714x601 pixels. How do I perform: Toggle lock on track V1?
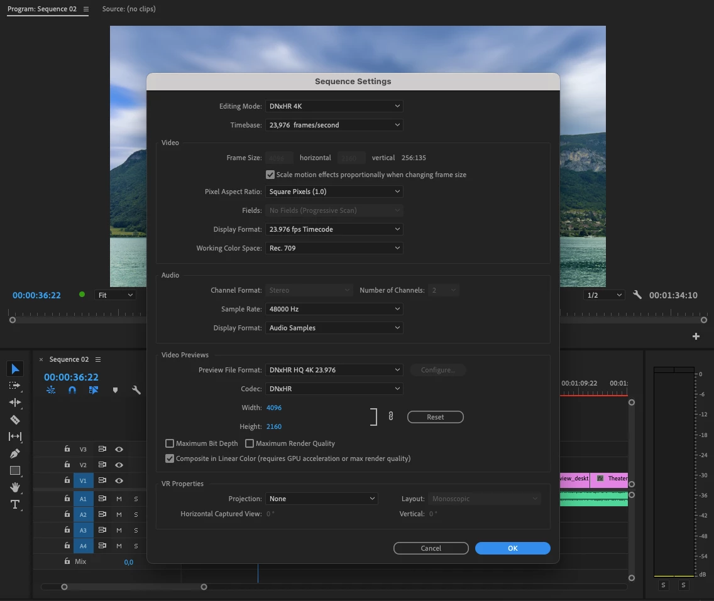[x=67, y=480]
